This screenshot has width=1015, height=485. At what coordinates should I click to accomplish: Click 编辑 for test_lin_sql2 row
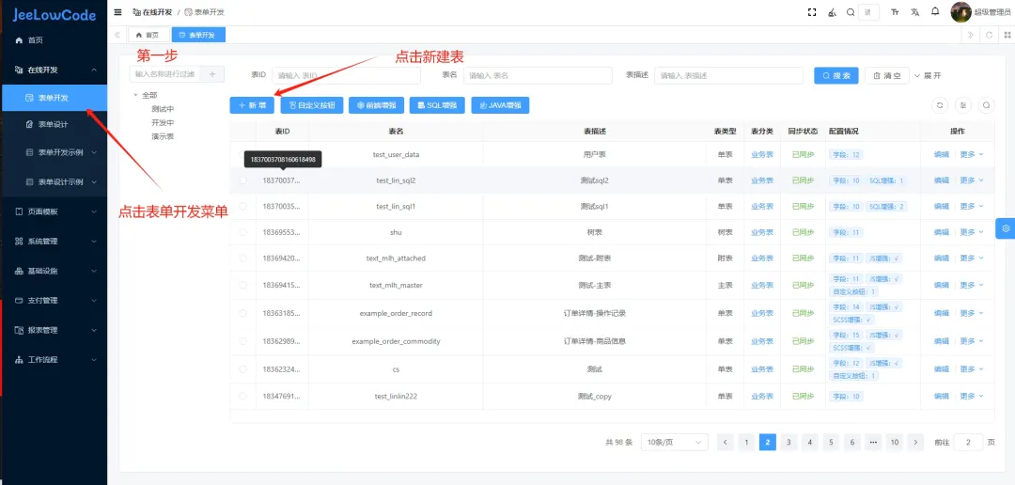point(941,180)
